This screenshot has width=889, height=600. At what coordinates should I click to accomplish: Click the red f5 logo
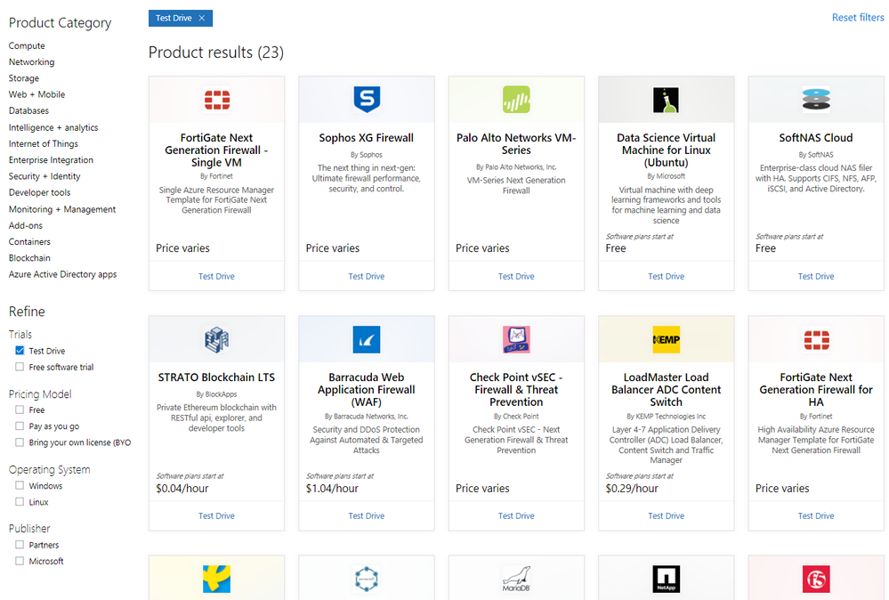click(x=816, y=579)
